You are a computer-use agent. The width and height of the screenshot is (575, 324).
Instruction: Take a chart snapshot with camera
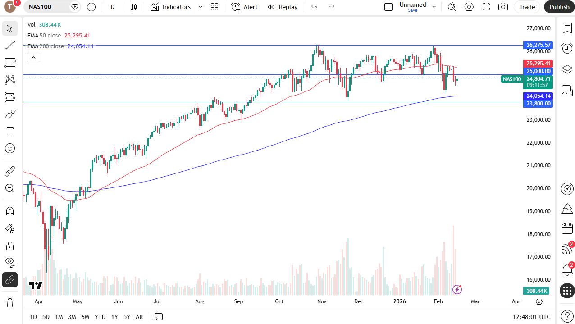[x=503, y=7]
